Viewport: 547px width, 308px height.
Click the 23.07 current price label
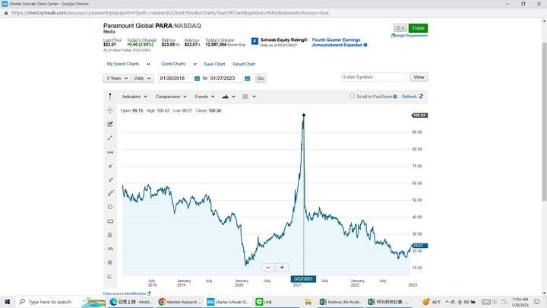pyautogui.click(x=419, y=246)
